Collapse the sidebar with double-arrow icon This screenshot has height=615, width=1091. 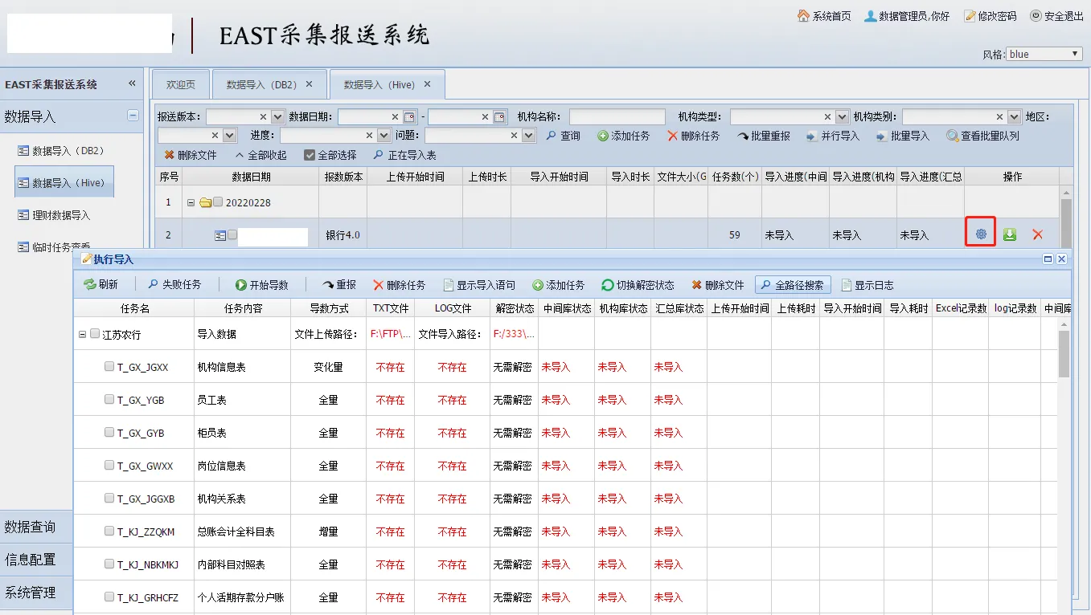pos(133,84)
